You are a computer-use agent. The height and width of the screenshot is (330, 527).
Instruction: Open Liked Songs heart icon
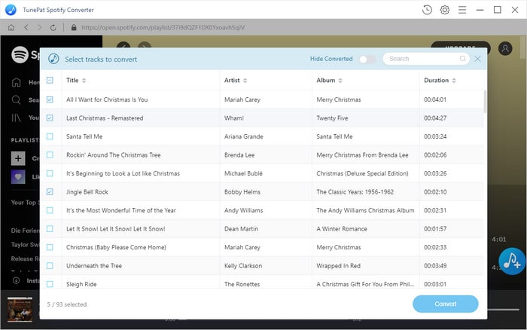[18, 176]
